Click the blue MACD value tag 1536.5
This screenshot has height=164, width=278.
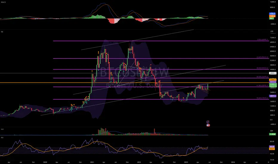point(272,14)
